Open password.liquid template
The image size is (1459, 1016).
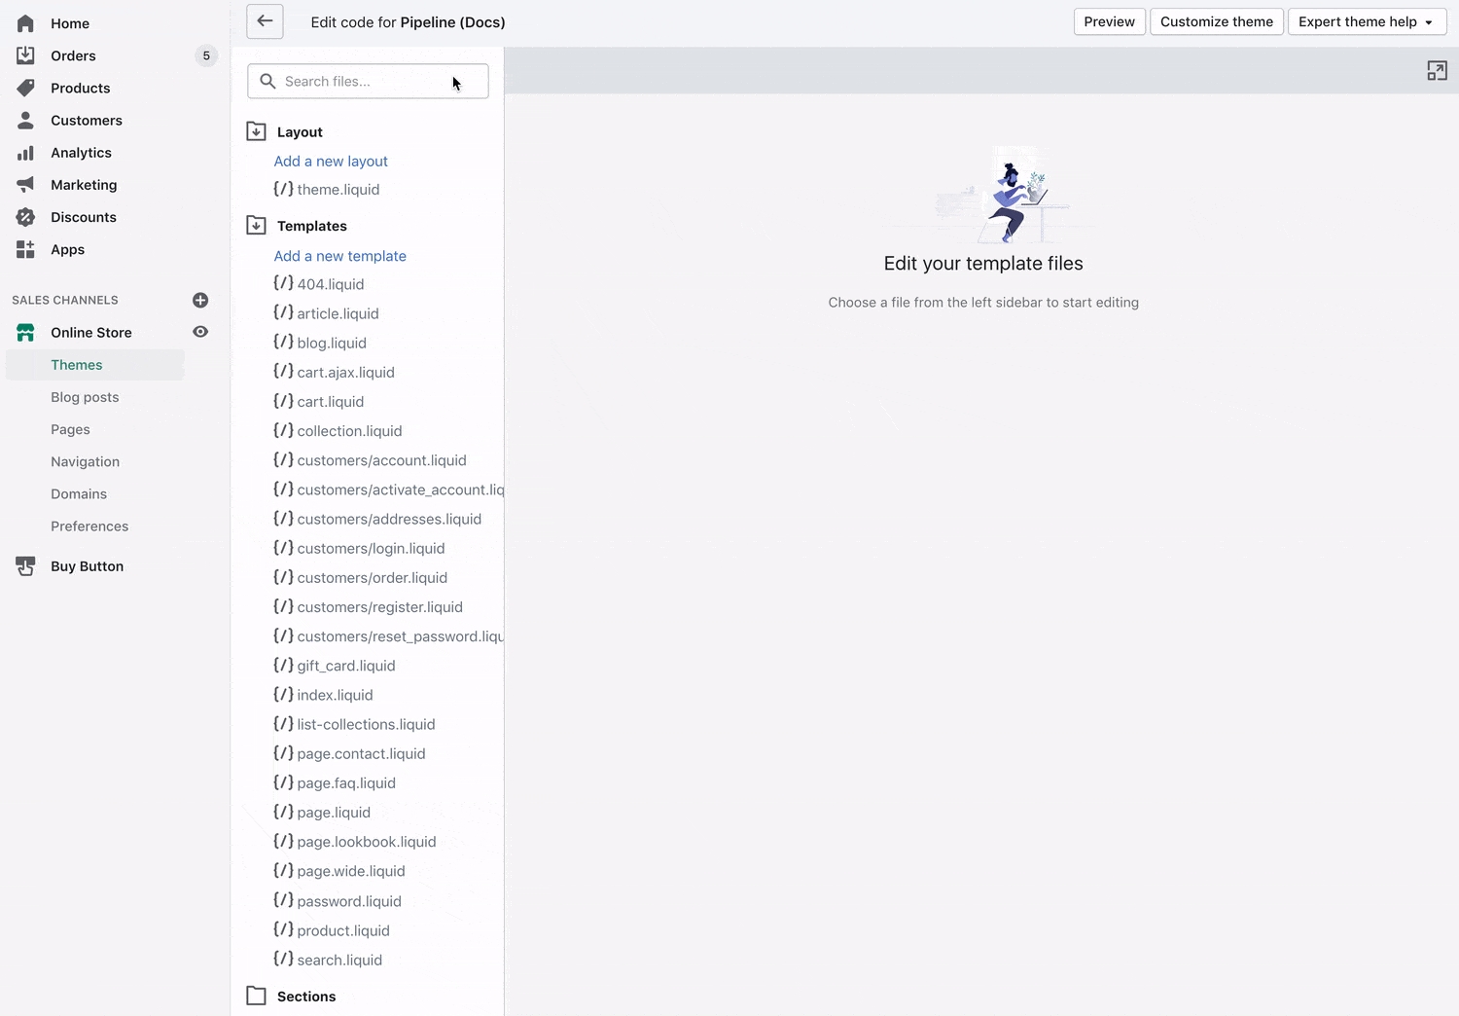point(338,901)
